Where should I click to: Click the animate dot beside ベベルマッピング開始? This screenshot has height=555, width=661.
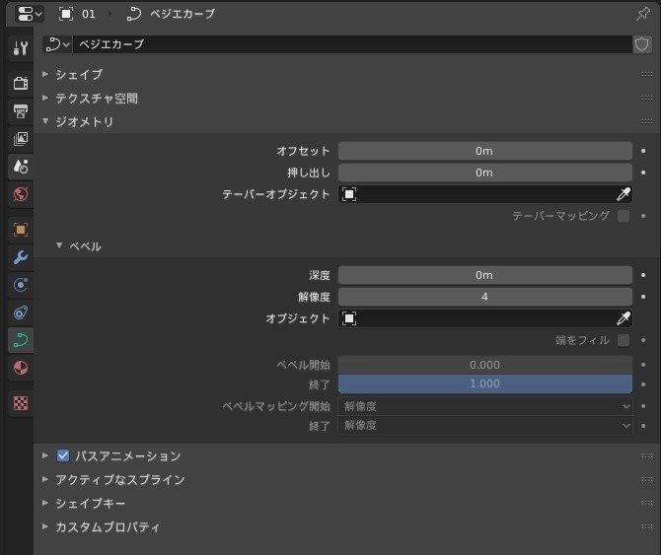pos(643,406)
